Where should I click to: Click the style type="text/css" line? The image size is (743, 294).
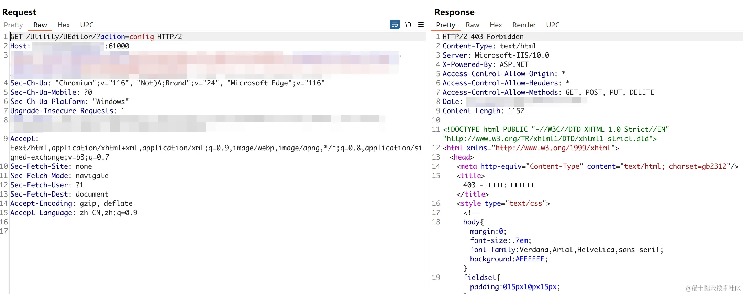click(503, 203)
